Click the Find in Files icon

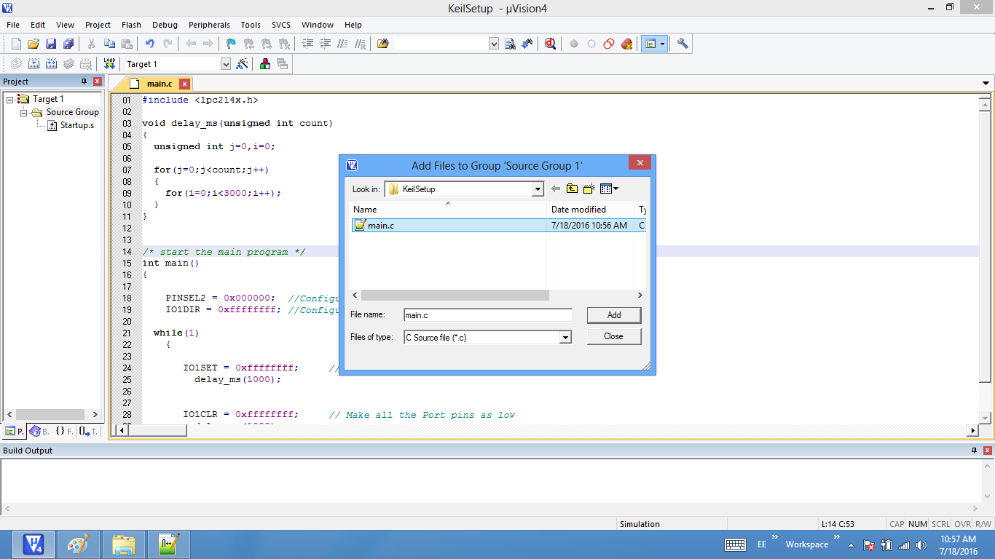coord(382,44)
